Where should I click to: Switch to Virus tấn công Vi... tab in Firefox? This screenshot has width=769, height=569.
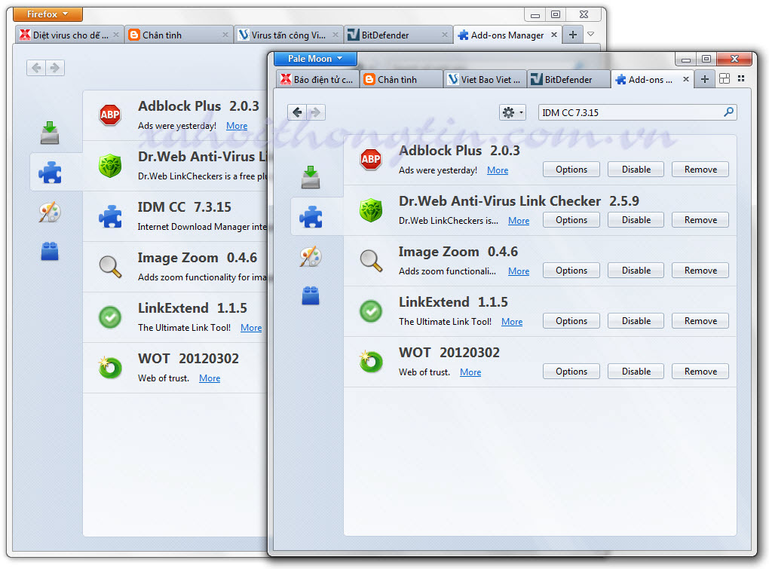(288, 35)
